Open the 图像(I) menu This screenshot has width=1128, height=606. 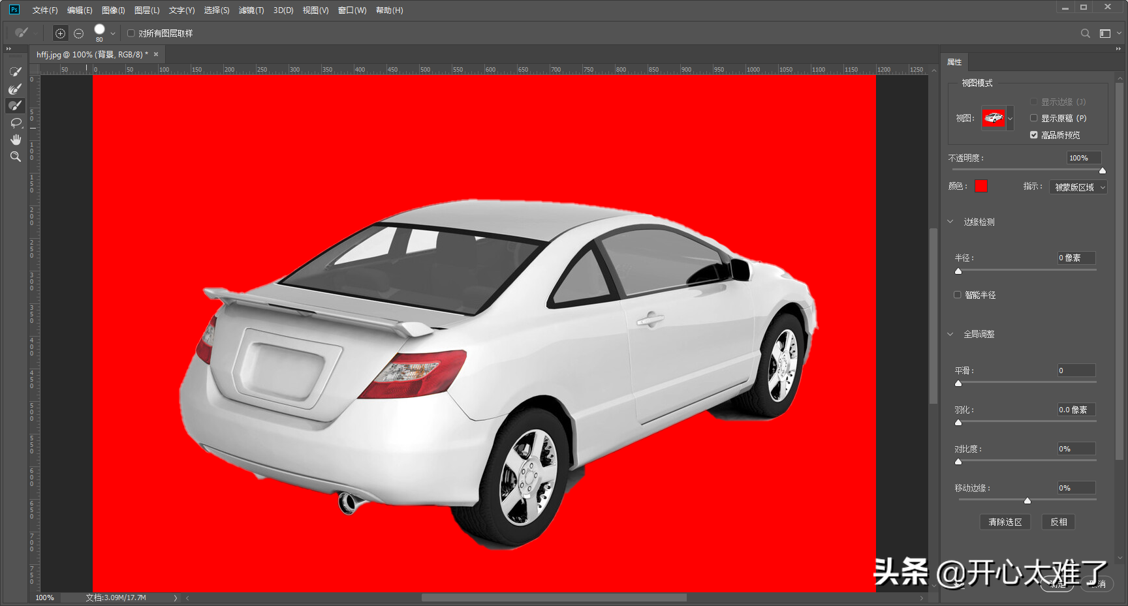pos(113,10)
